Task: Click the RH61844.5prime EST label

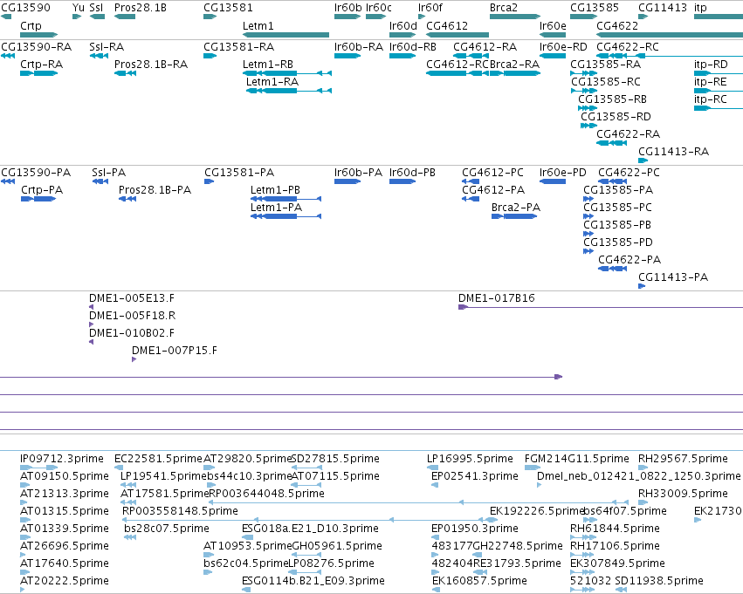Action: click(x=615, y=529)
